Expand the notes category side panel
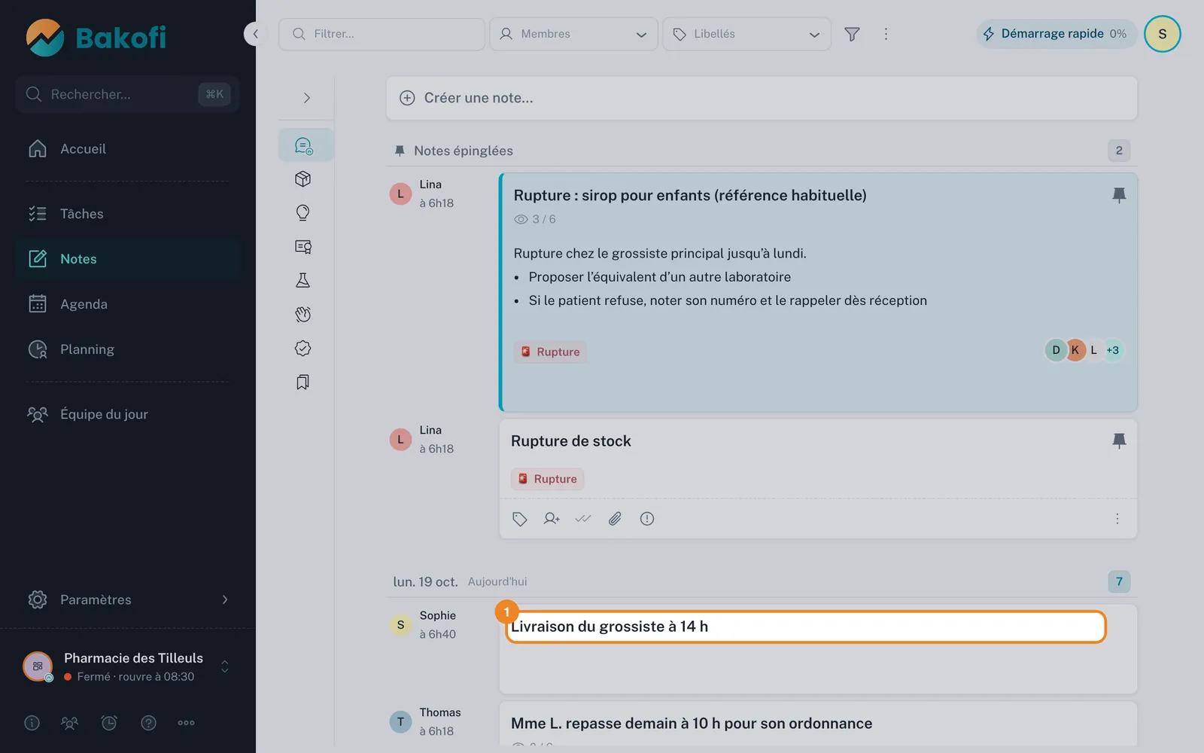1204x753 pixels. (x=306, y=98)
